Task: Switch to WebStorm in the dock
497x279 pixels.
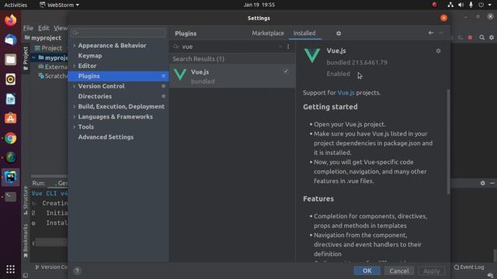Action: tap(10, 177)
